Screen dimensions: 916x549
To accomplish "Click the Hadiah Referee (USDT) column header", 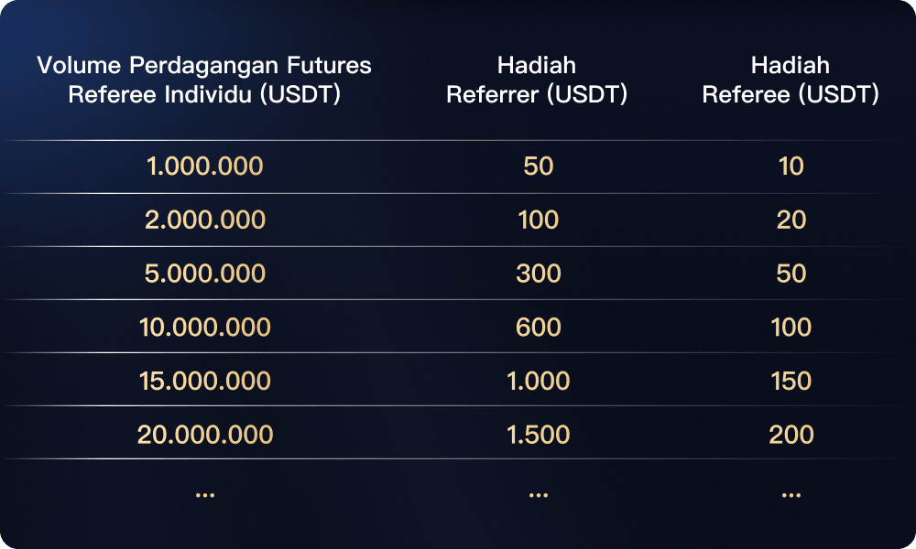I will (791, 80).
